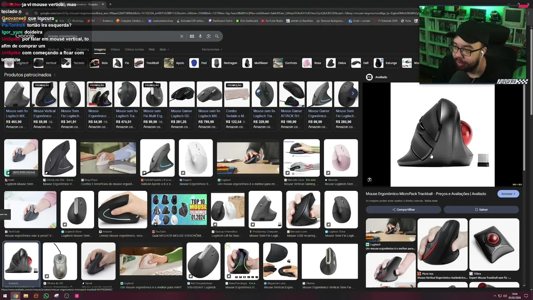
Task: Open File Explorer from the taskbar
Action: [x=26, y=296]
